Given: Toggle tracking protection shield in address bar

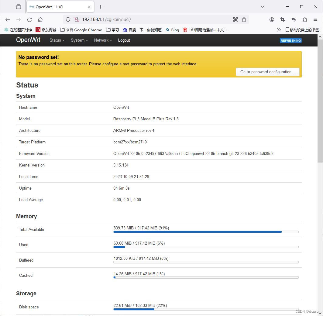Looking at the screenshot, I should coord(68,19).
